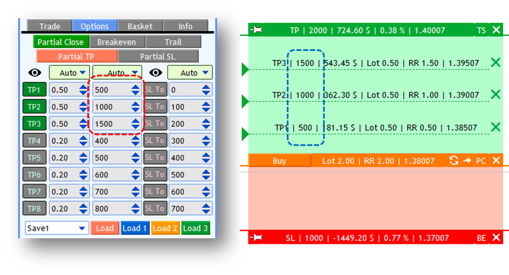The width and height of the screenshot is (509, 275).
Task: Click the orange Load 2 button
Action: click(x=165, y=228)
